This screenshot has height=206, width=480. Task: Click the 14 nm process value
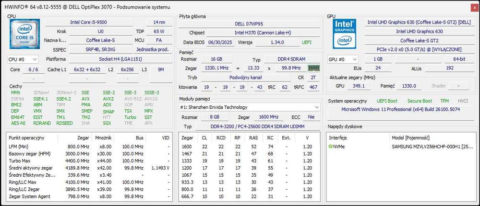click(159, 23)
